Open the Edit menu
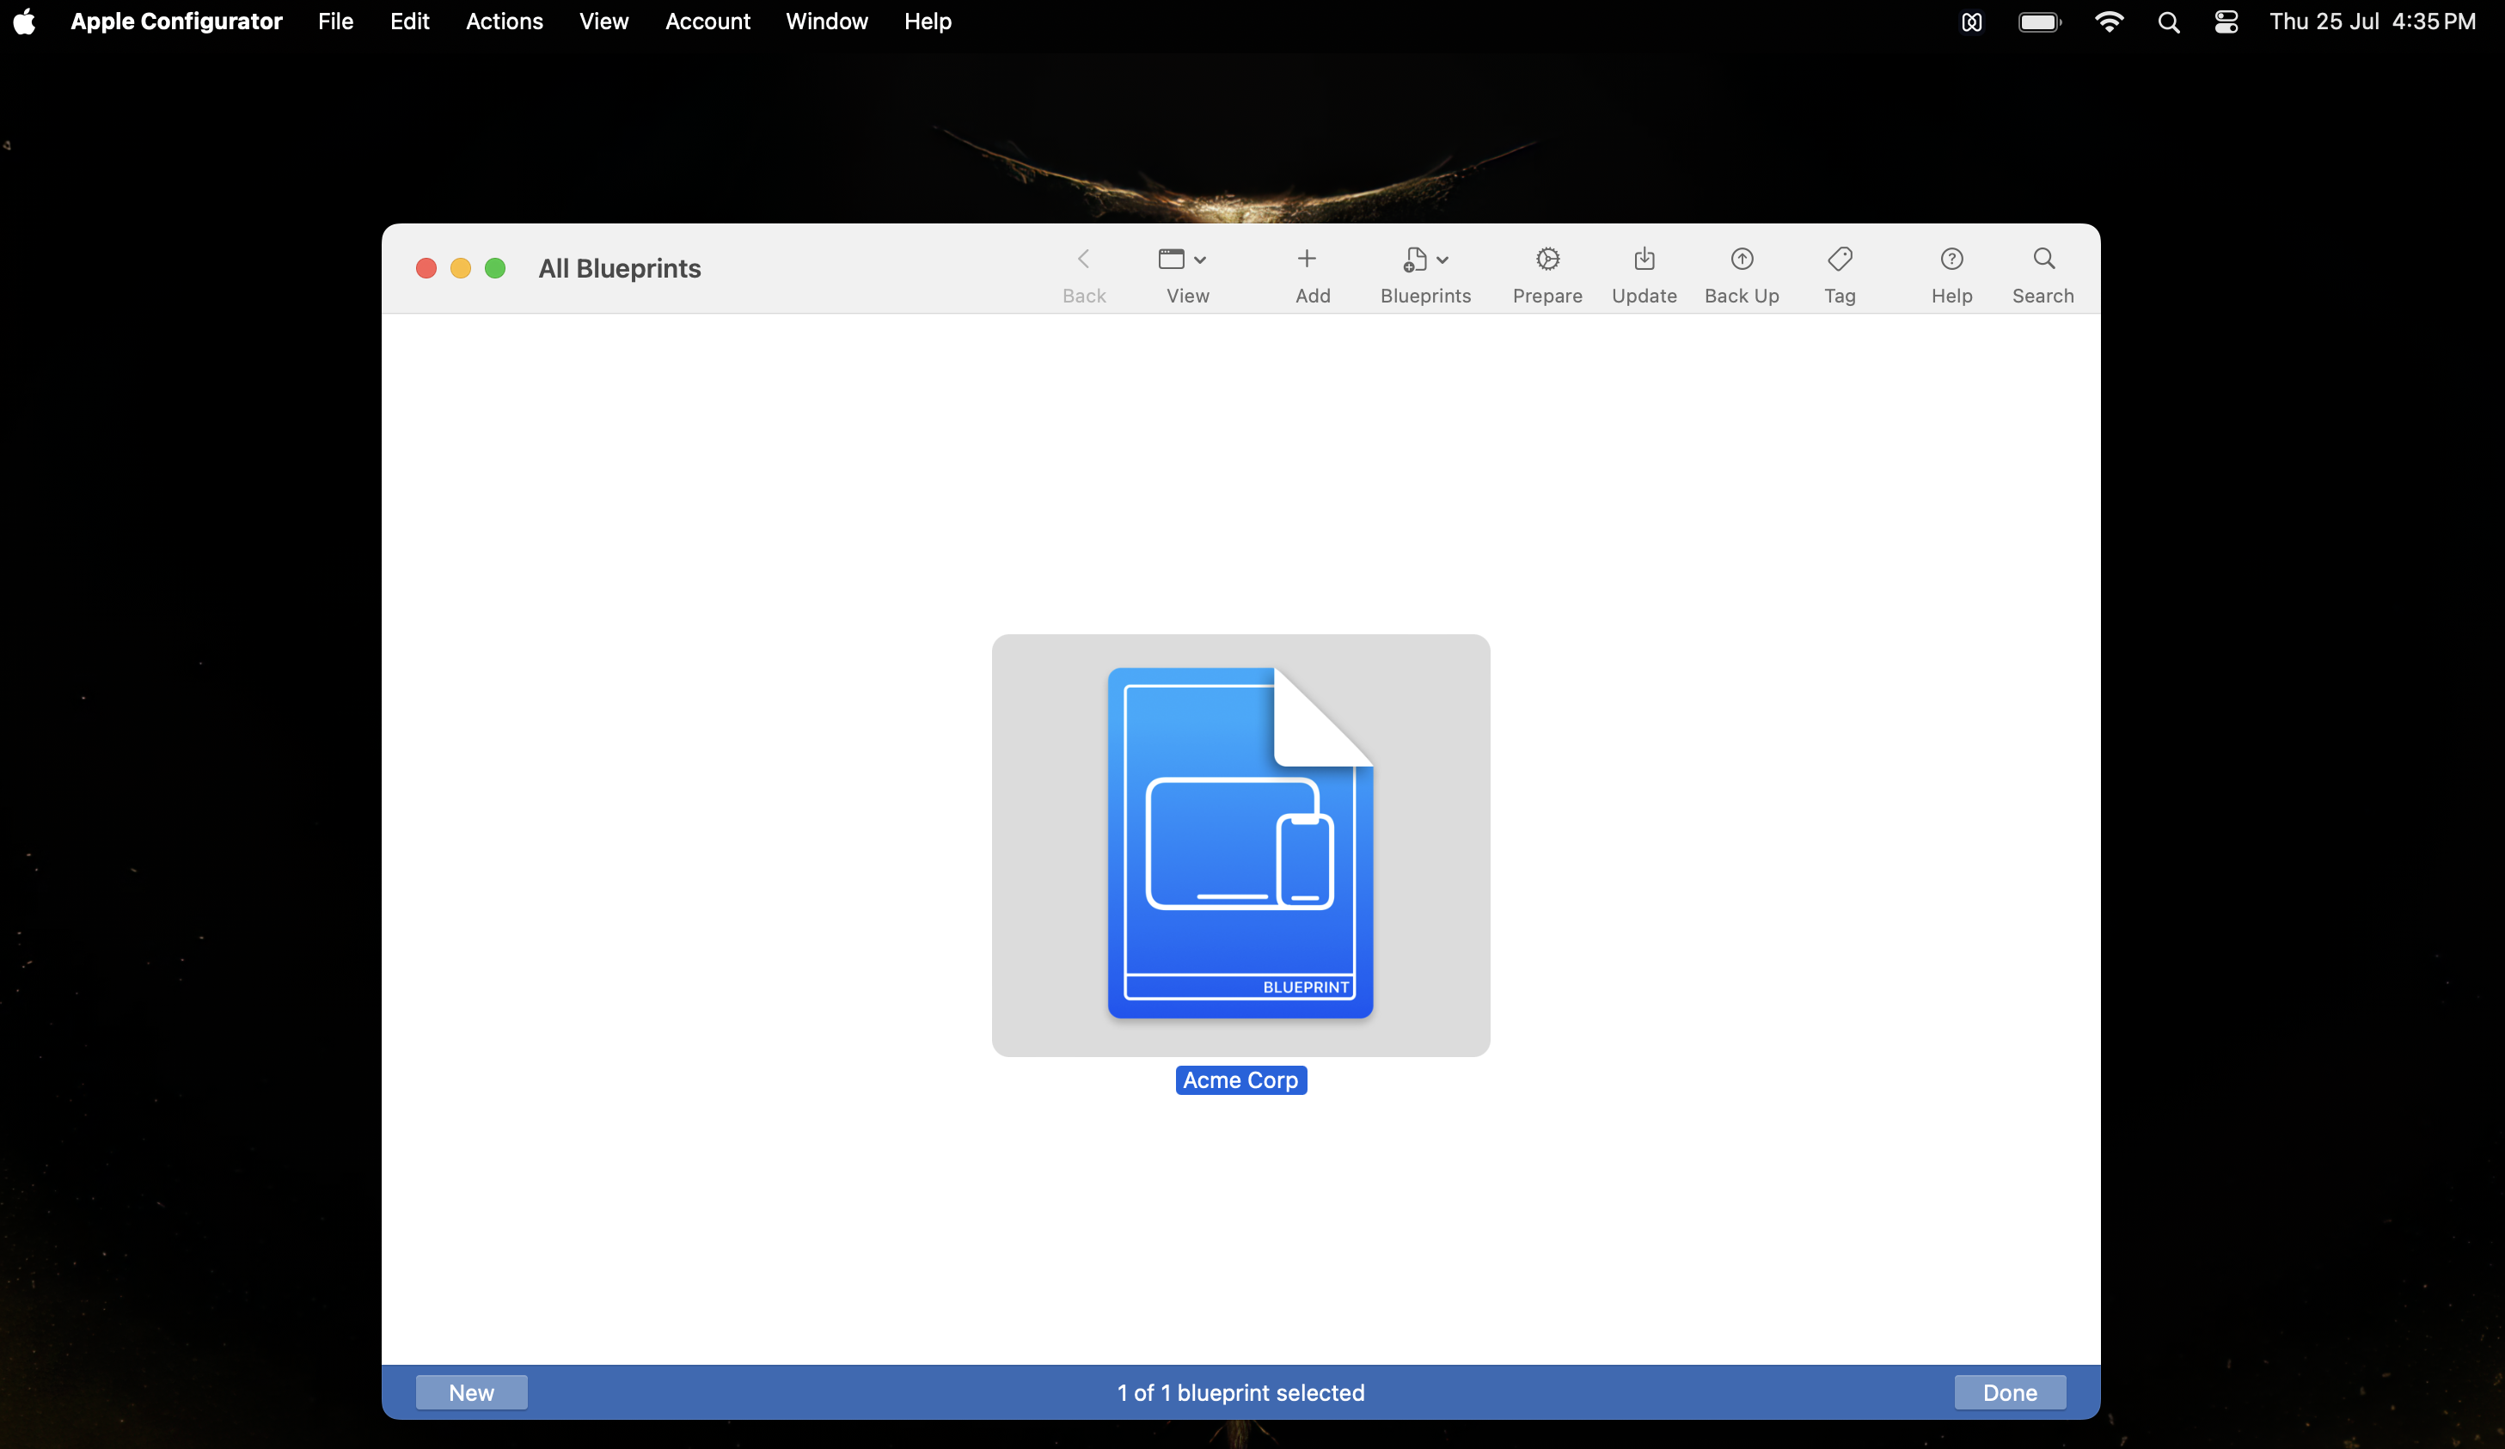Viewport: 2505px width, 1449px height. 409,21
